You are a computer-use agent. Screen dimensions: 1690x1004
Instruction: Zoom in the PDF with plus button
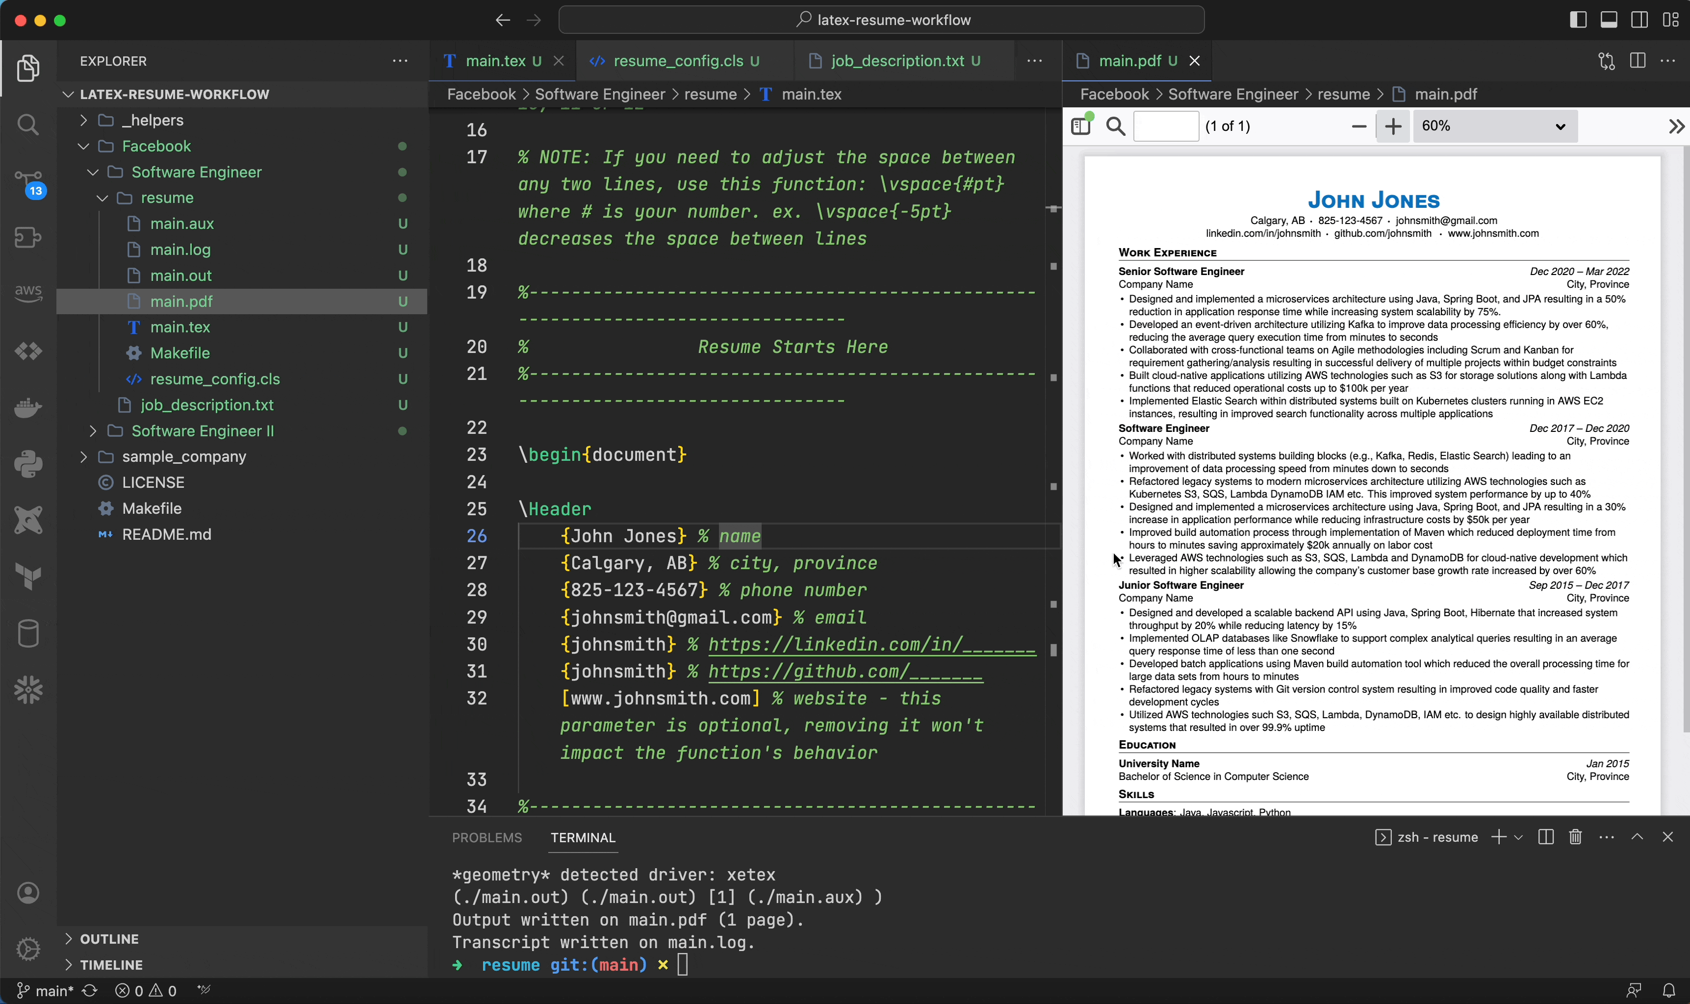[x=1394, y=126]
